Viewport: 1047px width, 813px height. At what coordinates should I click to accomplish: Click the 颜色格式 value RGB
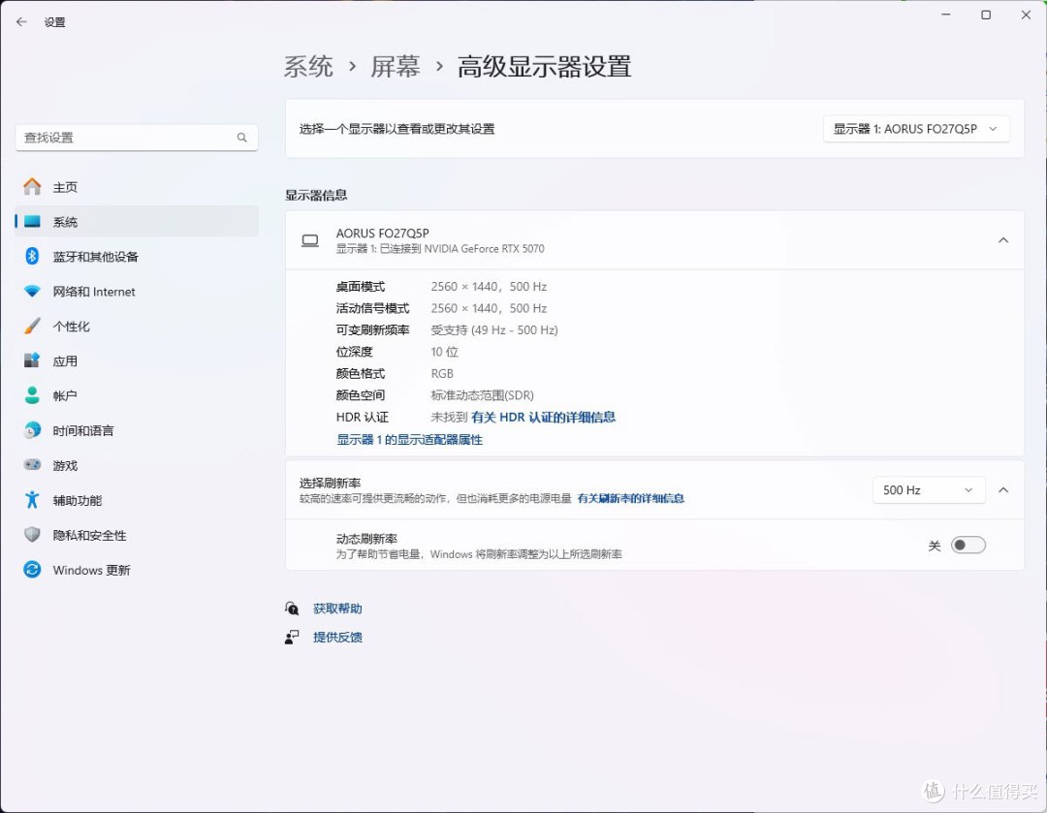(x=442, y=374)
